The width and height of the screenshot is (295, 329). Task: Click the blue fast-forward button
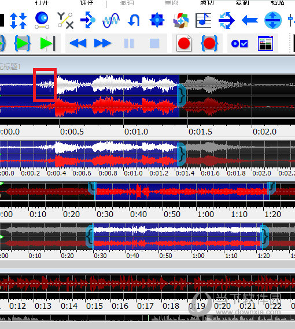tap(103, 43)
